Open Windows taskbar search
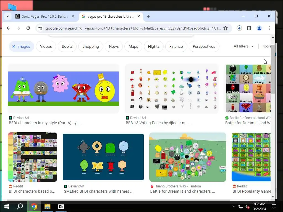The height and width of the screenshot is (212, 283). pyautogui.click(x=20, y=206)
